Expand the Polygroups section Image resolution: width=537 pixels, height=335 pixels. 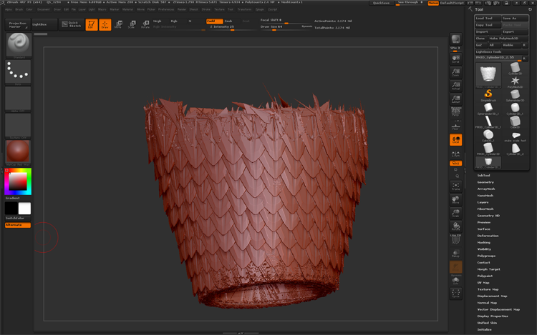pyautogui.click(x=486, y=256)
